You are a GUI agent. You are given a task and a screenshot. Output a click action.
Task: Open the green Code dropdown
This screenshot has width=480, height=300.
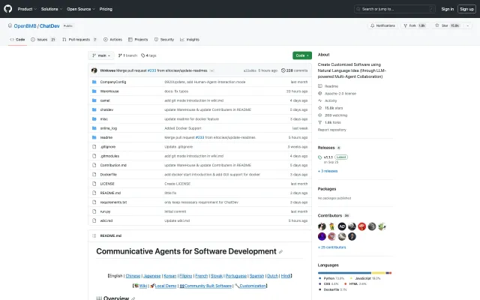[302, 55]
